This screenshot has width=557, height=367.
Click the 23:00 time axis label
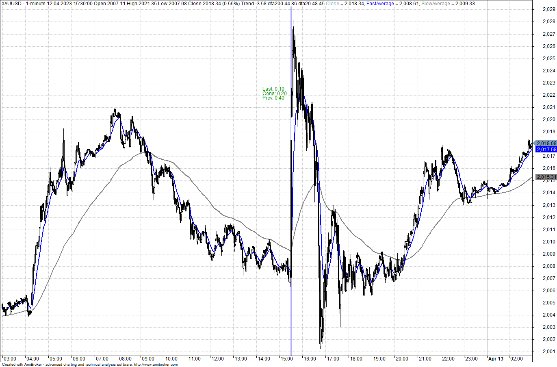point(471,359)
